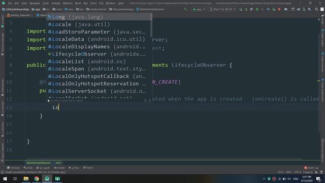Select LocaleDisplayNames completion suggestion
This screenshot has width=325, height=183.
pyautogui.click(x=99, y=46)
